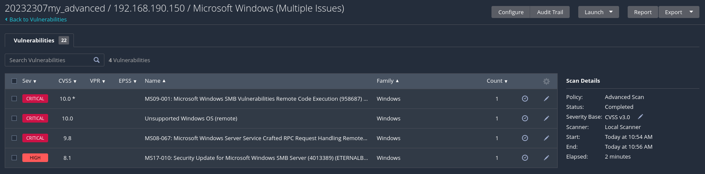Open the Launch dropdown
Viewport: 705px width, 174px height.
[598, 12]
